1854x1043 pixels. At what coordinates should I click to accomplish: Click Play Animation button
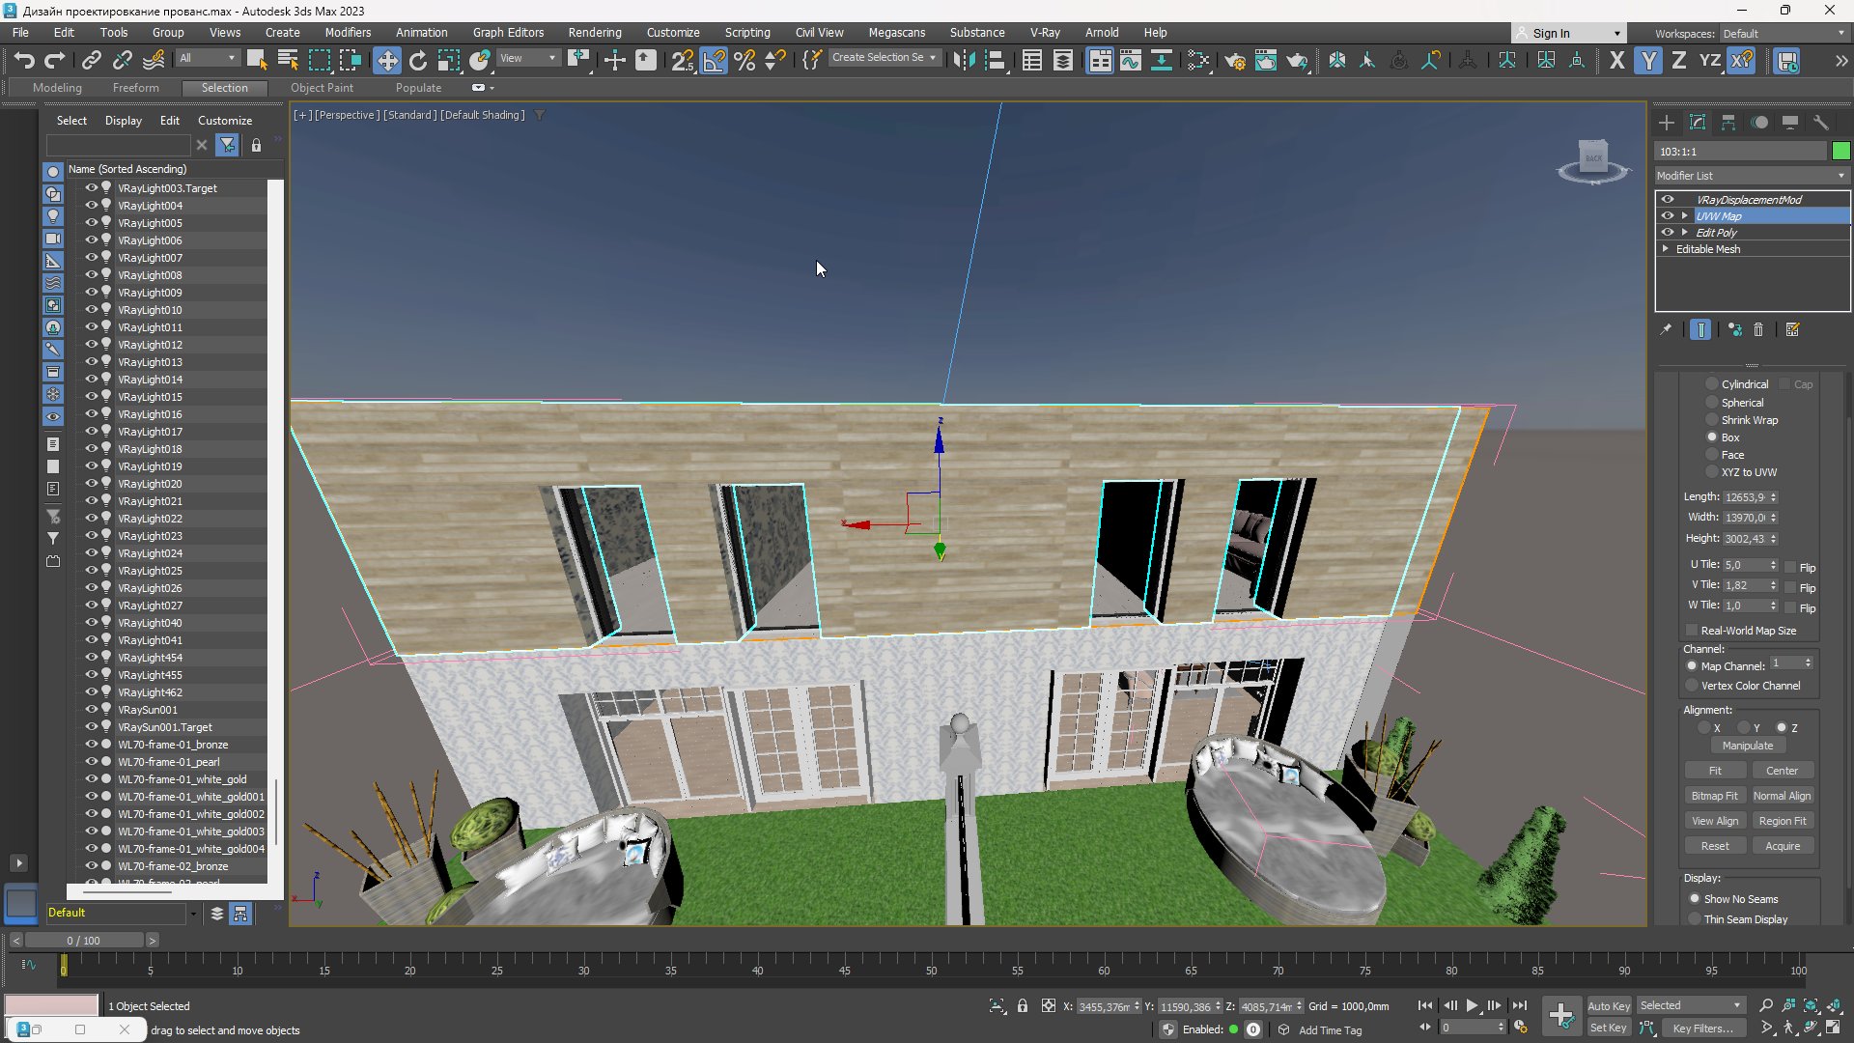click(1472, 1005)
